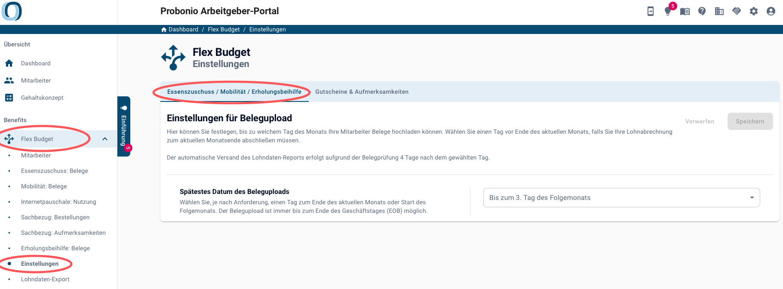This screenshot has height=289, width=783.
Task: Open the mobile app share icon
Action: pyautogui.click(x=651, y=11)
